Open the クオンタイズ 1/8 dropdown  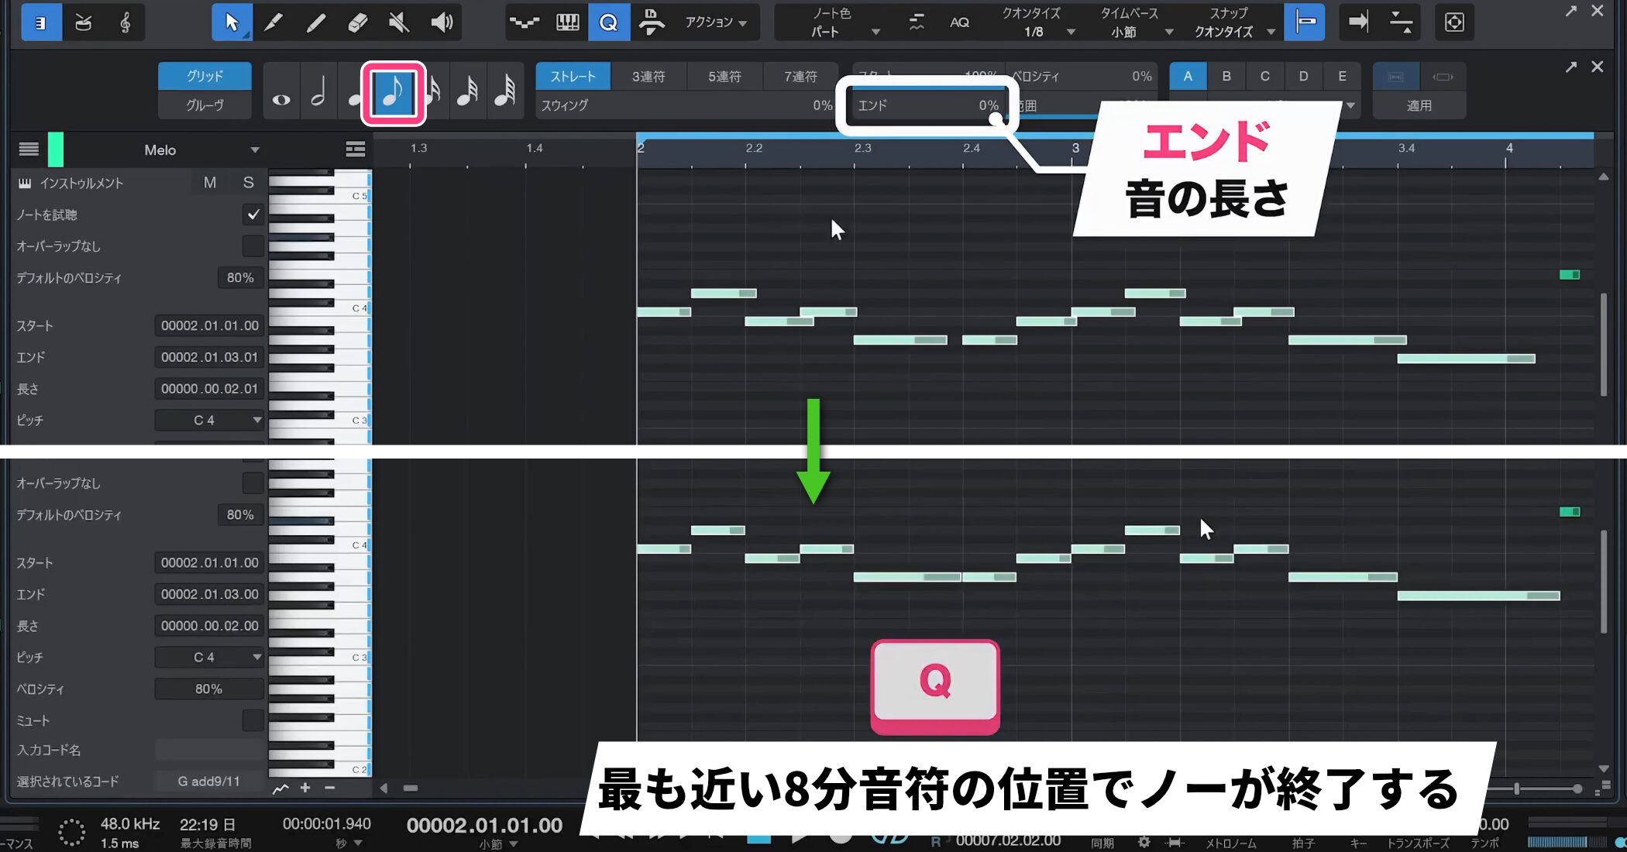click(x=1041, y=32)
